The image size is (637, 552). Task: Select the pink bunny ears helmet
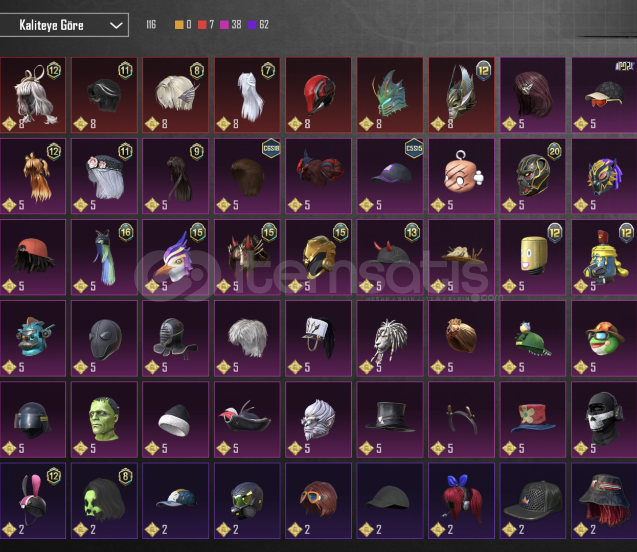33,501
